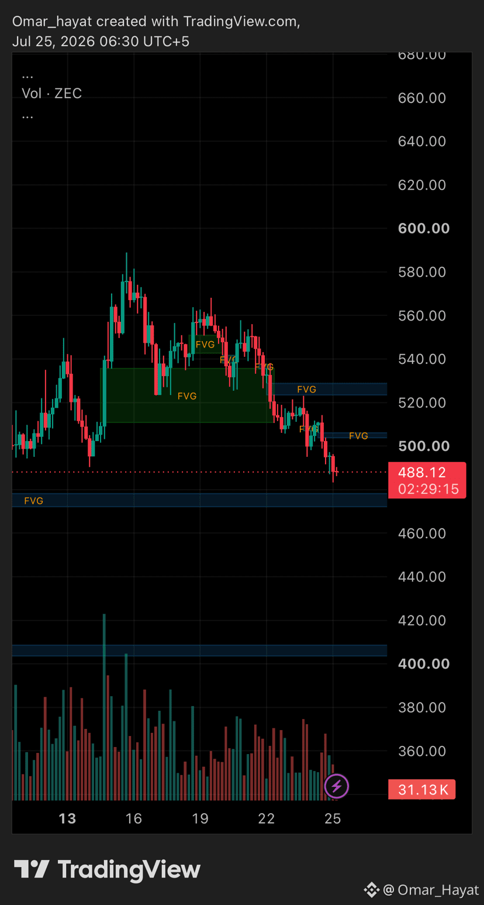Click the TradingView logo at the bottom

point(107,869)
